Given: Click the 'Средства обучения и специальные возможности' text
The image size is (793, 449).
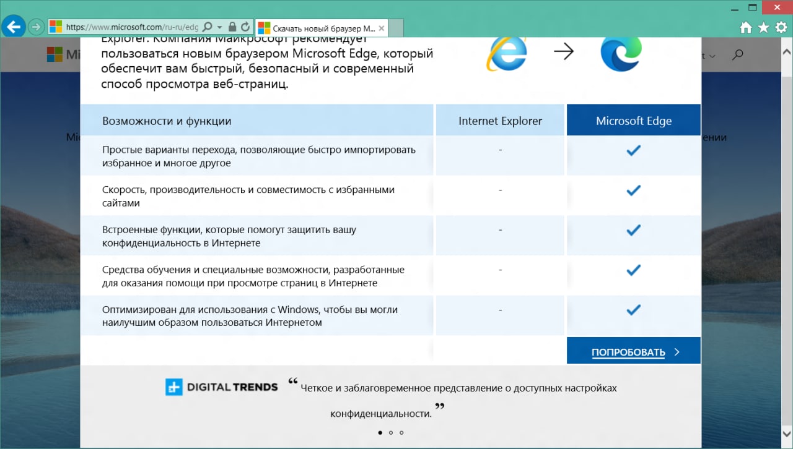Looking at the screenshot, I should (253, 276).
